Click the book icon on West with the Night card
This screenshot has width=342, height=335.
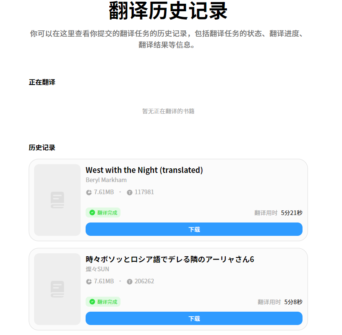tap(57, 200)
